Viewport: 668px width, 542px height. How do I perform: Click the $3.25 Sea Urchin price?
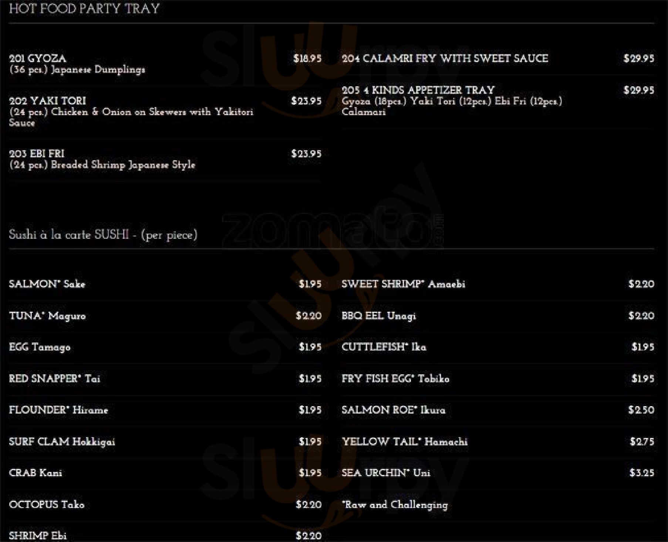tap(642, 473)
